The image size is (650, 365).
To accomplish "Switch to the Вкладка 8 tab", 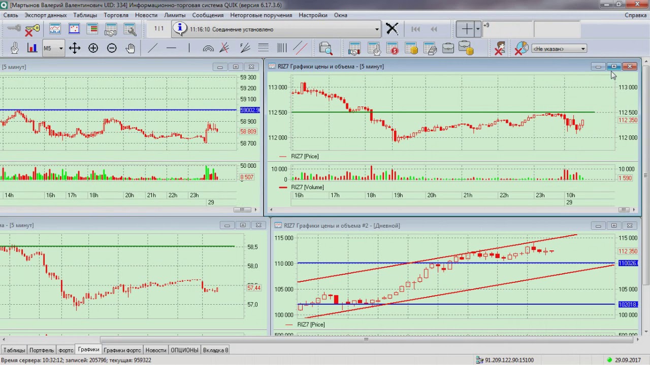I will 216,350.
